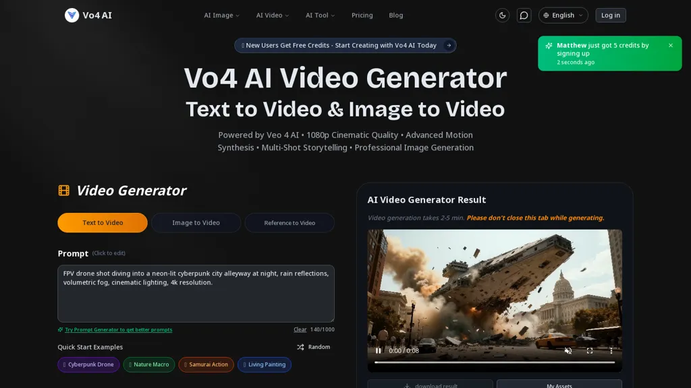
Task: Switch to the Image to Video tab
Action: coord(196,222)
